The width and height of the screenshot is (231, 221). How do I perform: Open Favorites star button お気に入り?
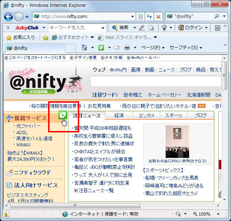[x=20, y=38]
